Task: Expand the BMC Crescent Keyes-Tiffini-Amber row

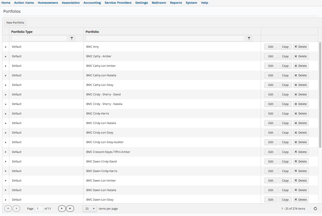Action: [6, 152]
